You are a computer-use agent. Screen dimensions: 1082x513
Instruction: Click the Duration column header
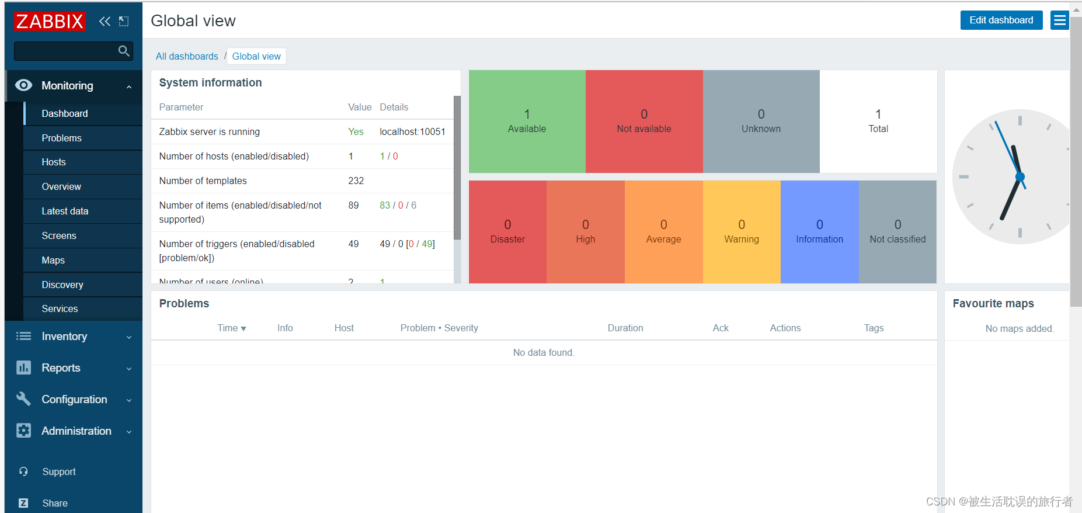(625, 328)
